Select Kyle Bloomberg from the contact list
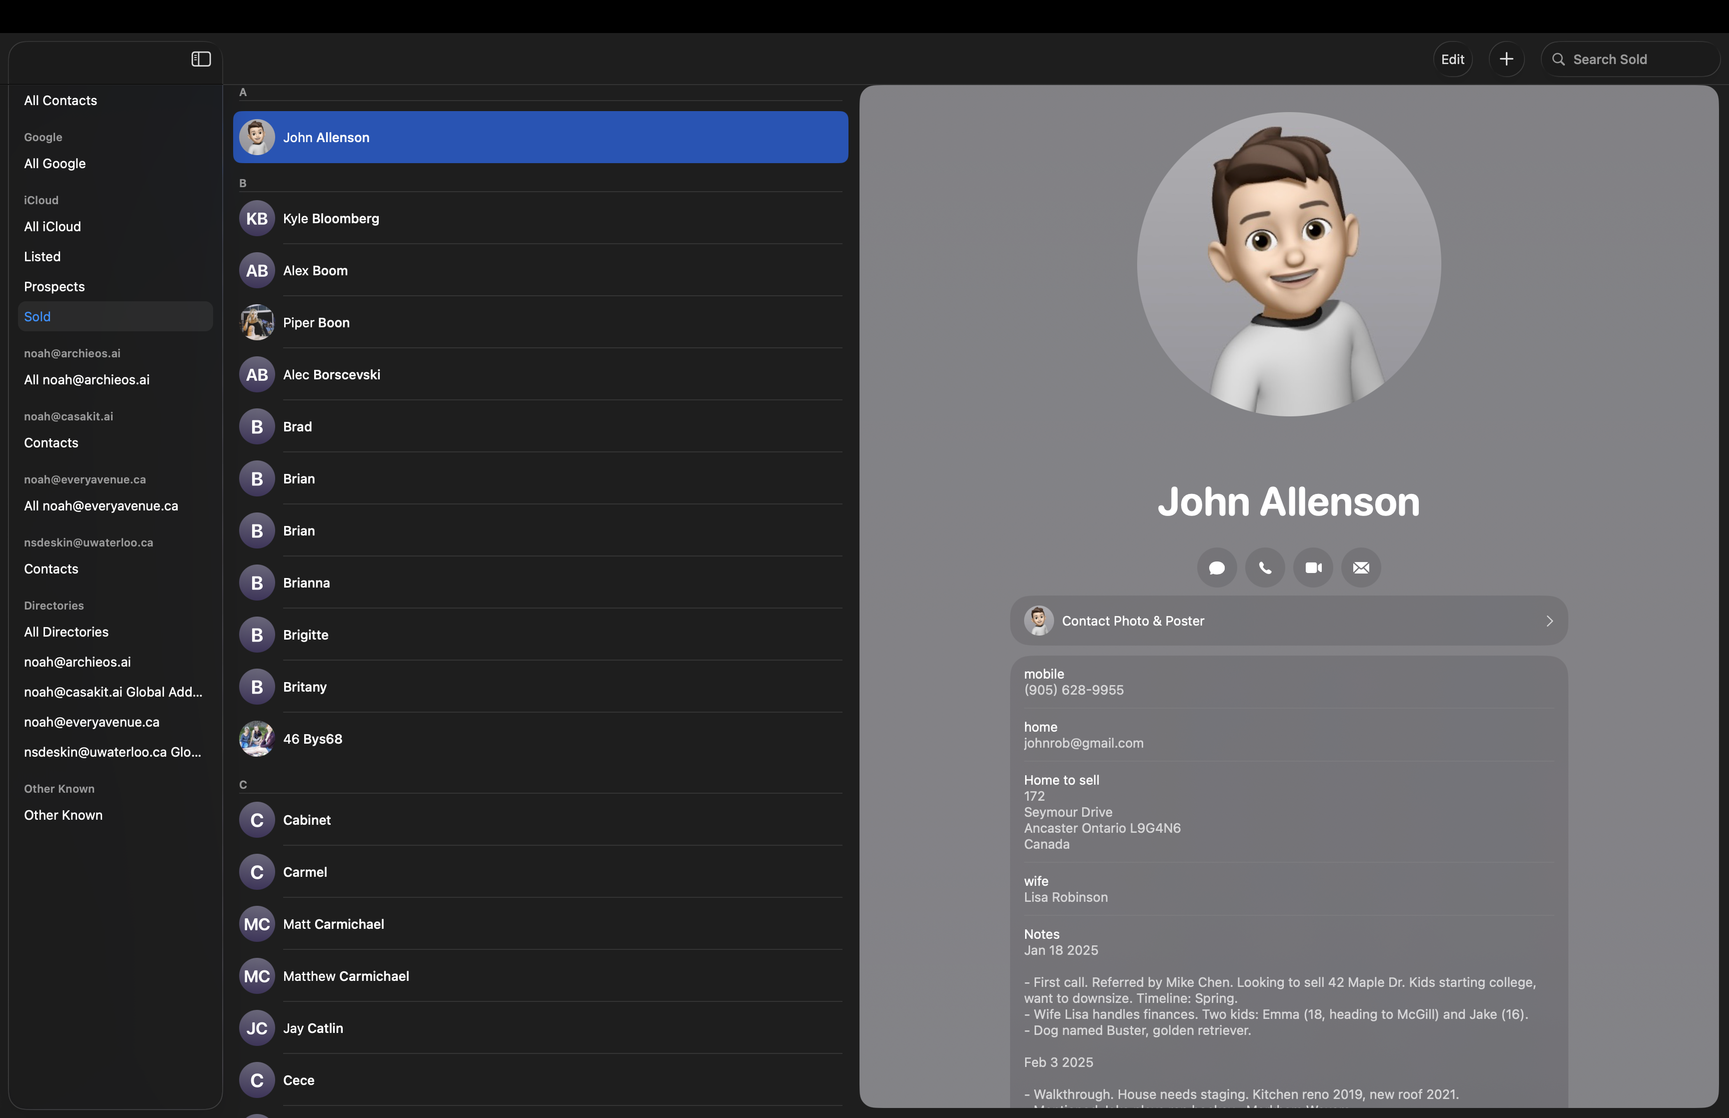The height and width of the screenshot is (1118, 1729). (x=331, y=218)
